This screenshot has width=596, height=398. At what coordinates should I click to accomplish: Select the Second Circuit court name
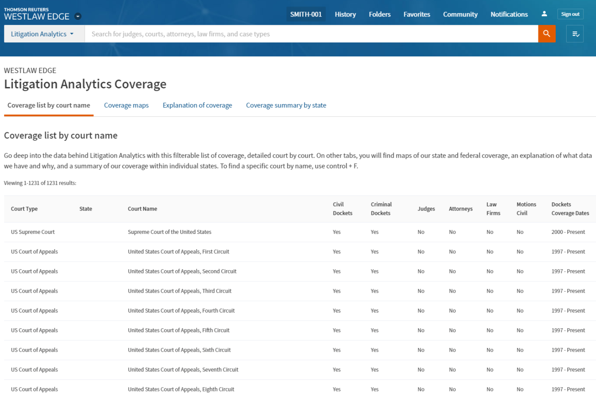pos(182,271)
